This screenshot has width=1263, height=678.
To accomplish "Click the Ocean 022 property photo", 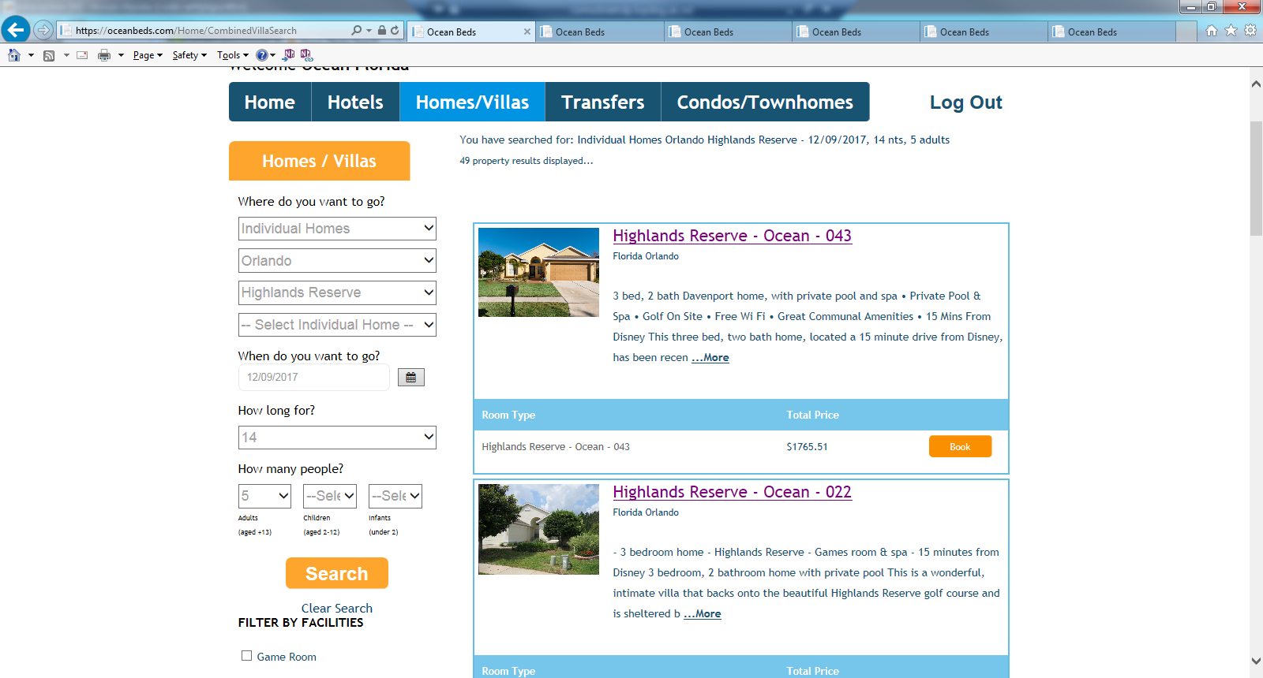I will [x=538, y=529].
